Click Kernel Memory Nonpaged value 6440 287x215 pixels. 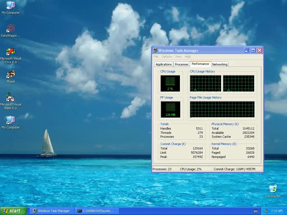tap(251, 157)
